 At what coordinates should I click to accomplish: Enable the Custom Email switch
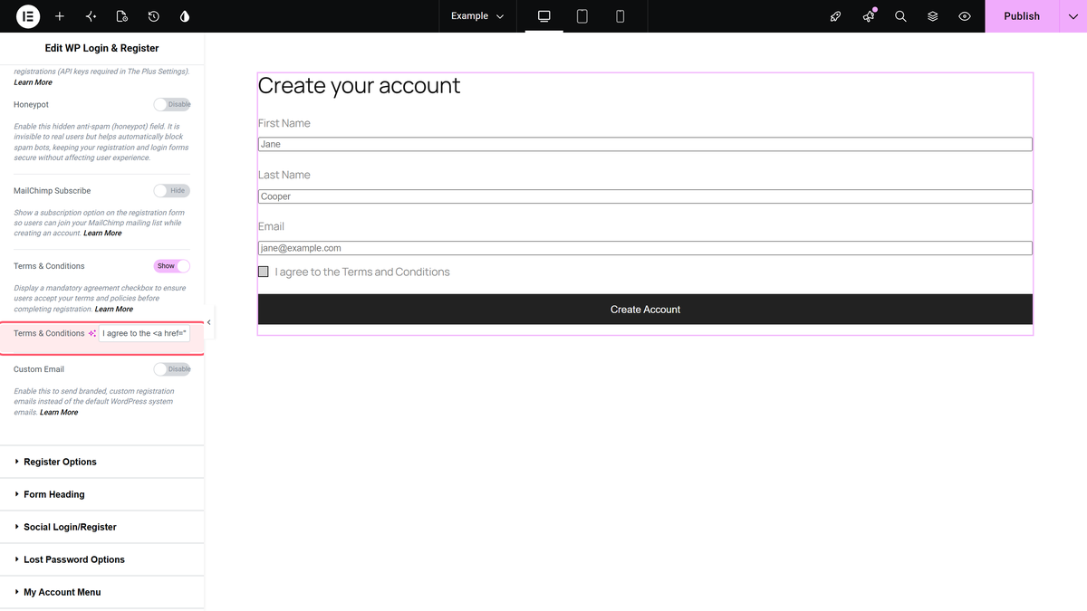point(172,369)
